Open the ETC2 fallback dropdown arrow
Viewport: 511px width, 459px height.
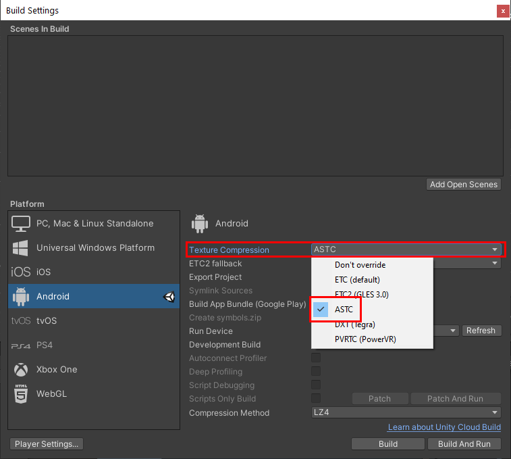coord(495,264)
